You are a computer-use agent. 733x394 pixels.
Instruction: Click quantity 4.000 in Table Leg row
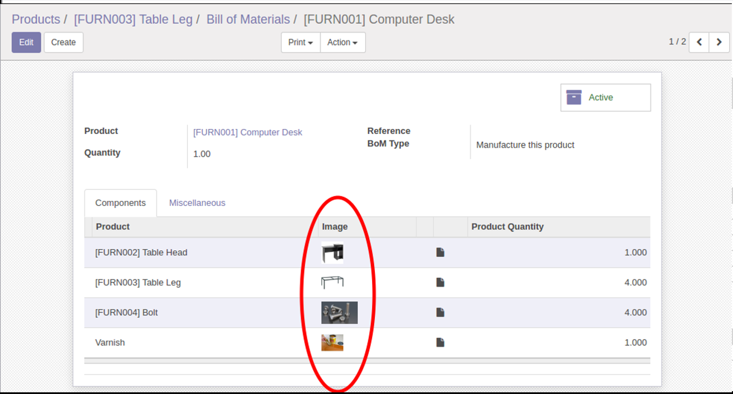click(636, 282)
